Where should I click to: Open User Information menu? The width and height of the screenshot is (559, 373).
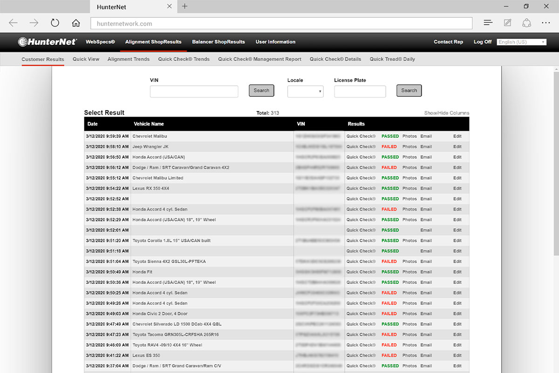coord(275,42)
